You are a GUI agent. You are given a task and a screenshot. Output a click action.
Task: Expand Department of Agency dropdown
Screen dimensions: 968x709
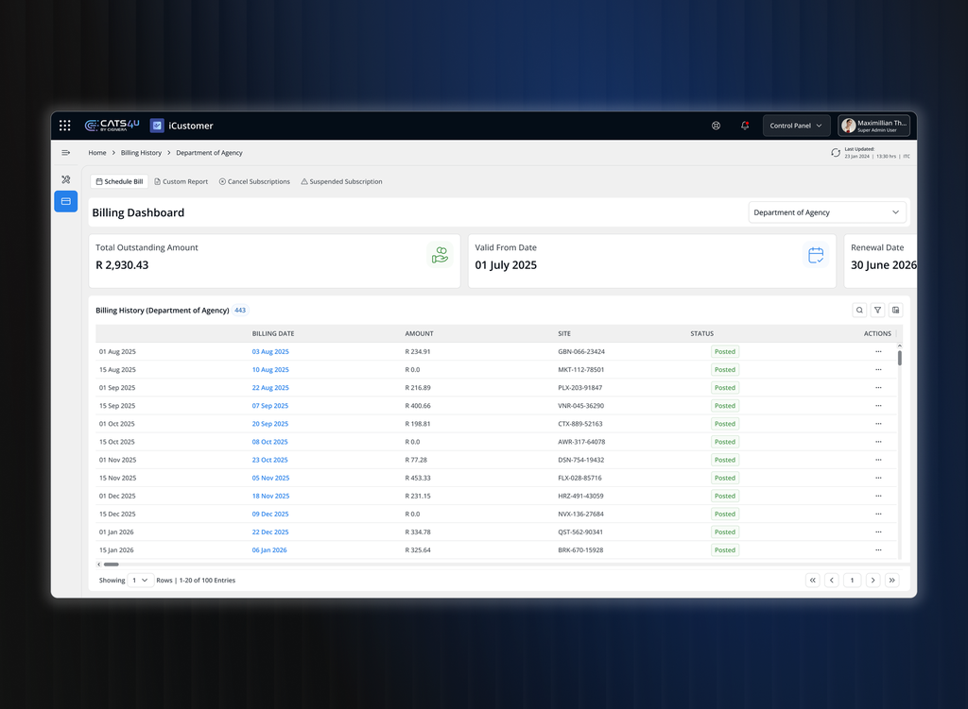point(826,212)
